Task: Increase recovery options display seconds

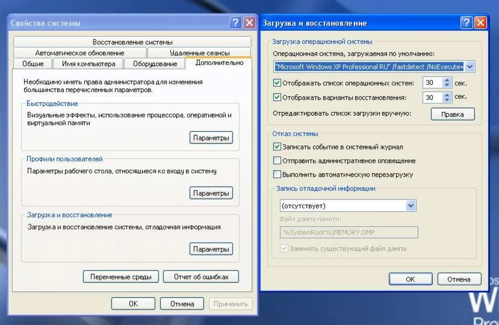Action: 447,94
